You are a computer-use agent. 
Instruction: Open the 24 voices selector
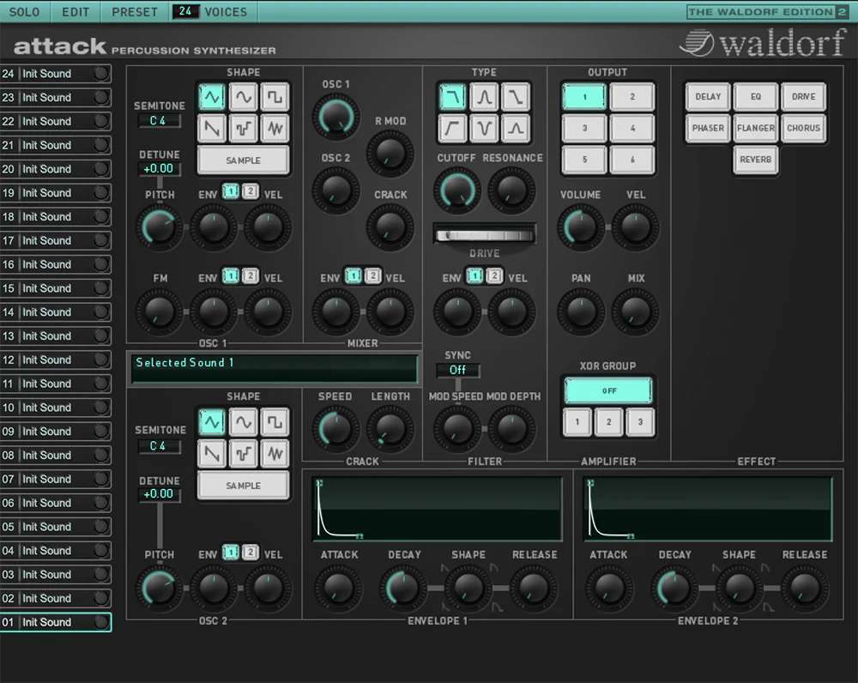click(186, 12)
